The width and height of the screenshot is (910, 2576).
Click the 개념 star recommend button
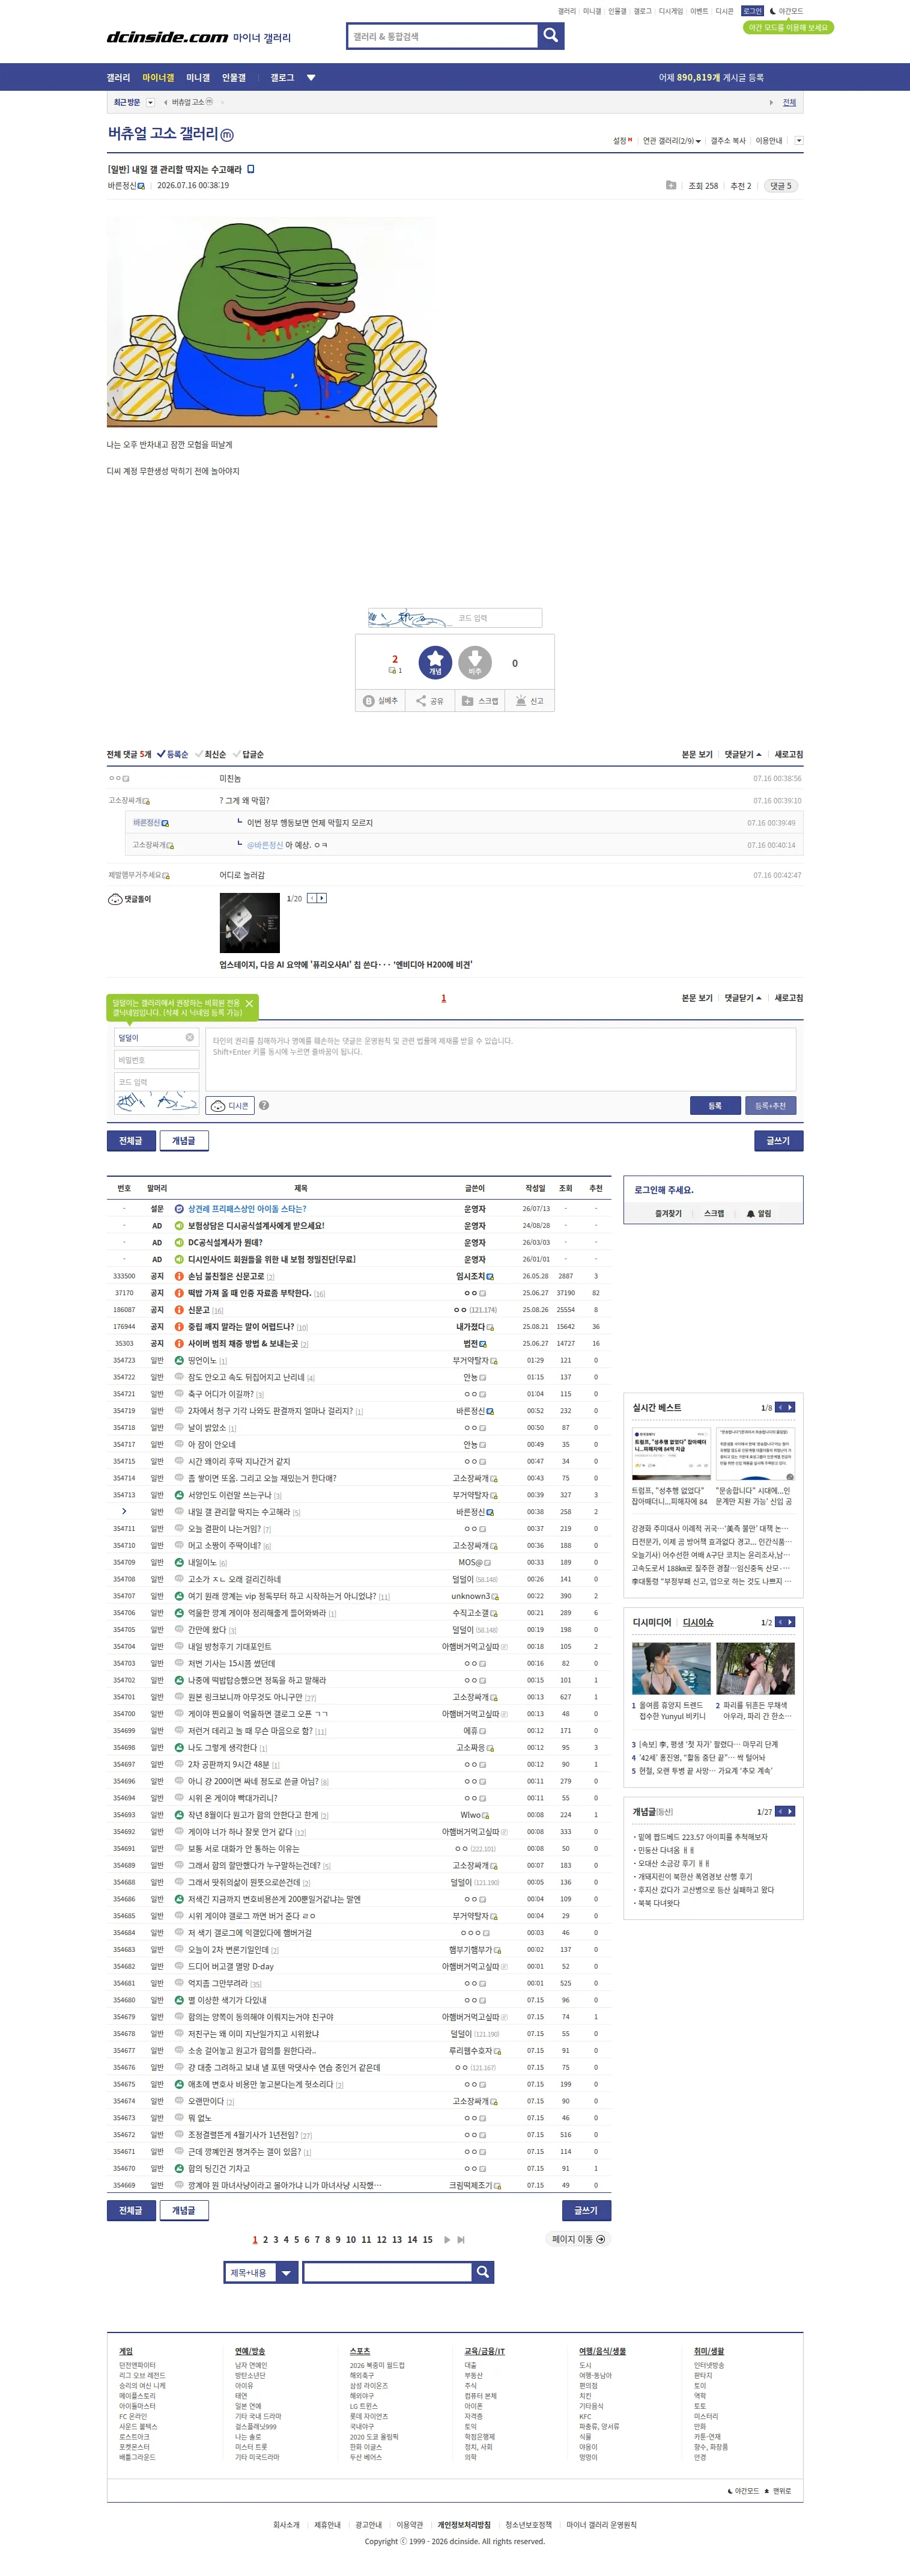[x=434, y=662]
